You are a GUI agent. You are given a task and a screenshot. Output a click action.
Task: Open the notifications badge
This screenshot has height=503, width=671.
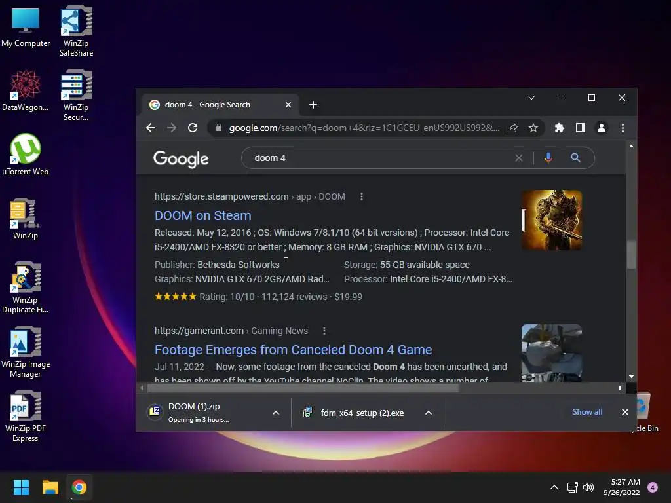coord(653,487)
